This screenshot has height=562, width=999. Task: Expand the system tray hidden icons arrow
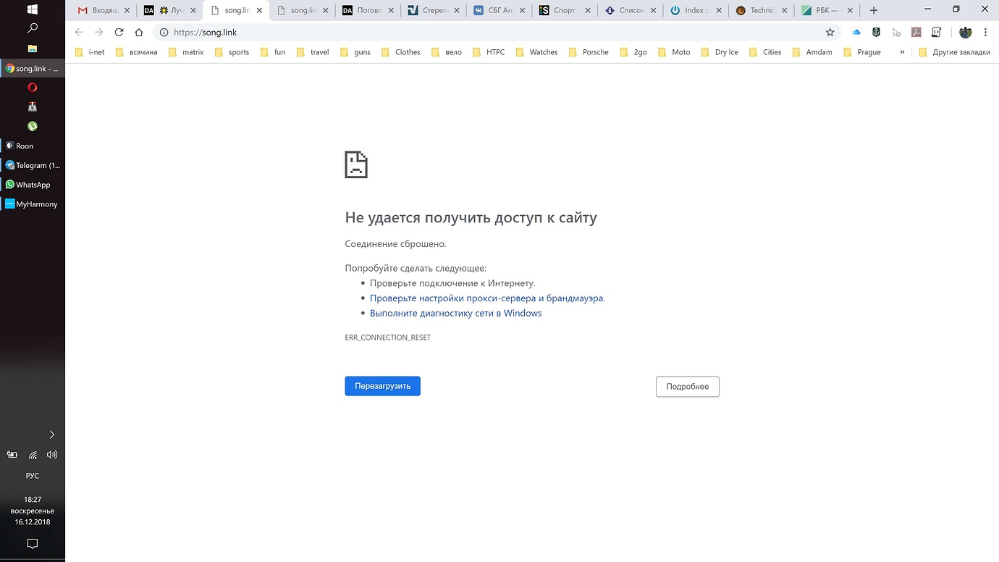[x=51, y=435]
